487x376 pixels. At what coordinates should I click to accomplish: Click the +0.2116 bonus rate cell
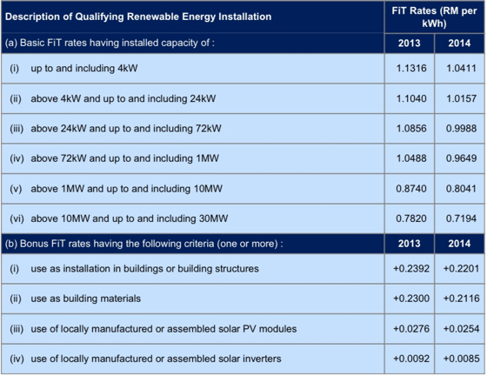pyautogui.click(x=459, y=299)
